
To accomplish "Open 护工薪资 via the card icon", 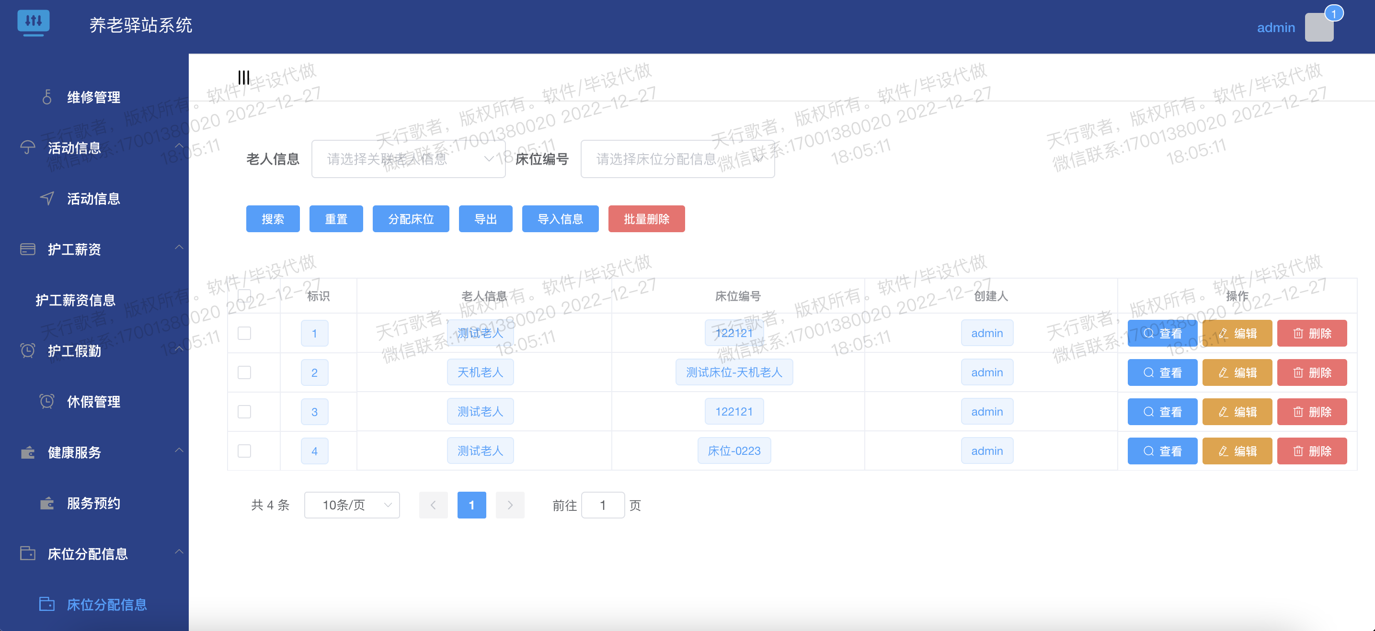I will [x=27, y=249].
